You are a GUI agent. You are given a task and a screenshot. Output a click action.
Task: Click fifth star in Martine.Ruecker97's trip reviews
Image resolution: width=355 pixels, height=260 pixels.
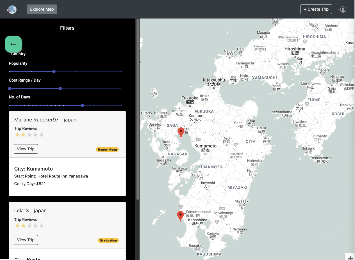click(42, 135)
